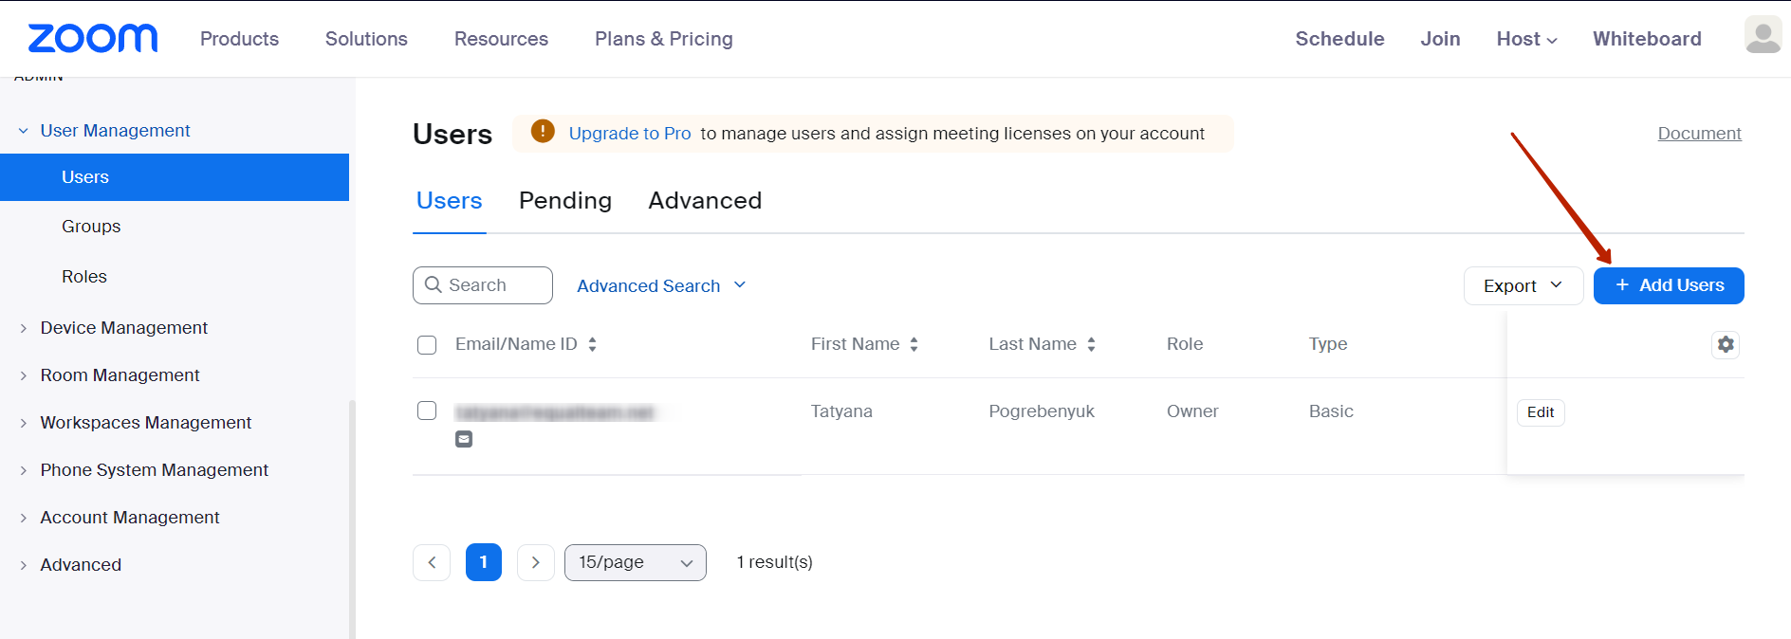Screen dimensions: 1791x639
Task: Open the Solutions menu
Action: point(366,39)
